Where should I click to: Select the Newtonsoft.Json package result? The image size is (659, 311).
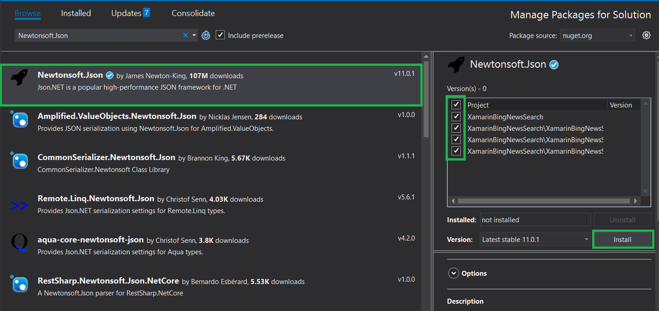tap(211, 85)
